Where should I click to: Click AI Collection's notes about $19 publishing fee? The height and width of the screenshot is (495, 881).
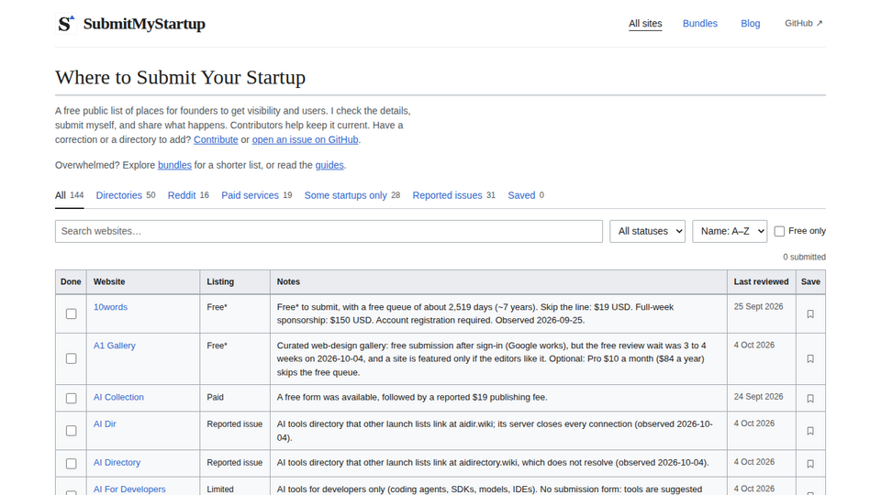pos(412,397)
